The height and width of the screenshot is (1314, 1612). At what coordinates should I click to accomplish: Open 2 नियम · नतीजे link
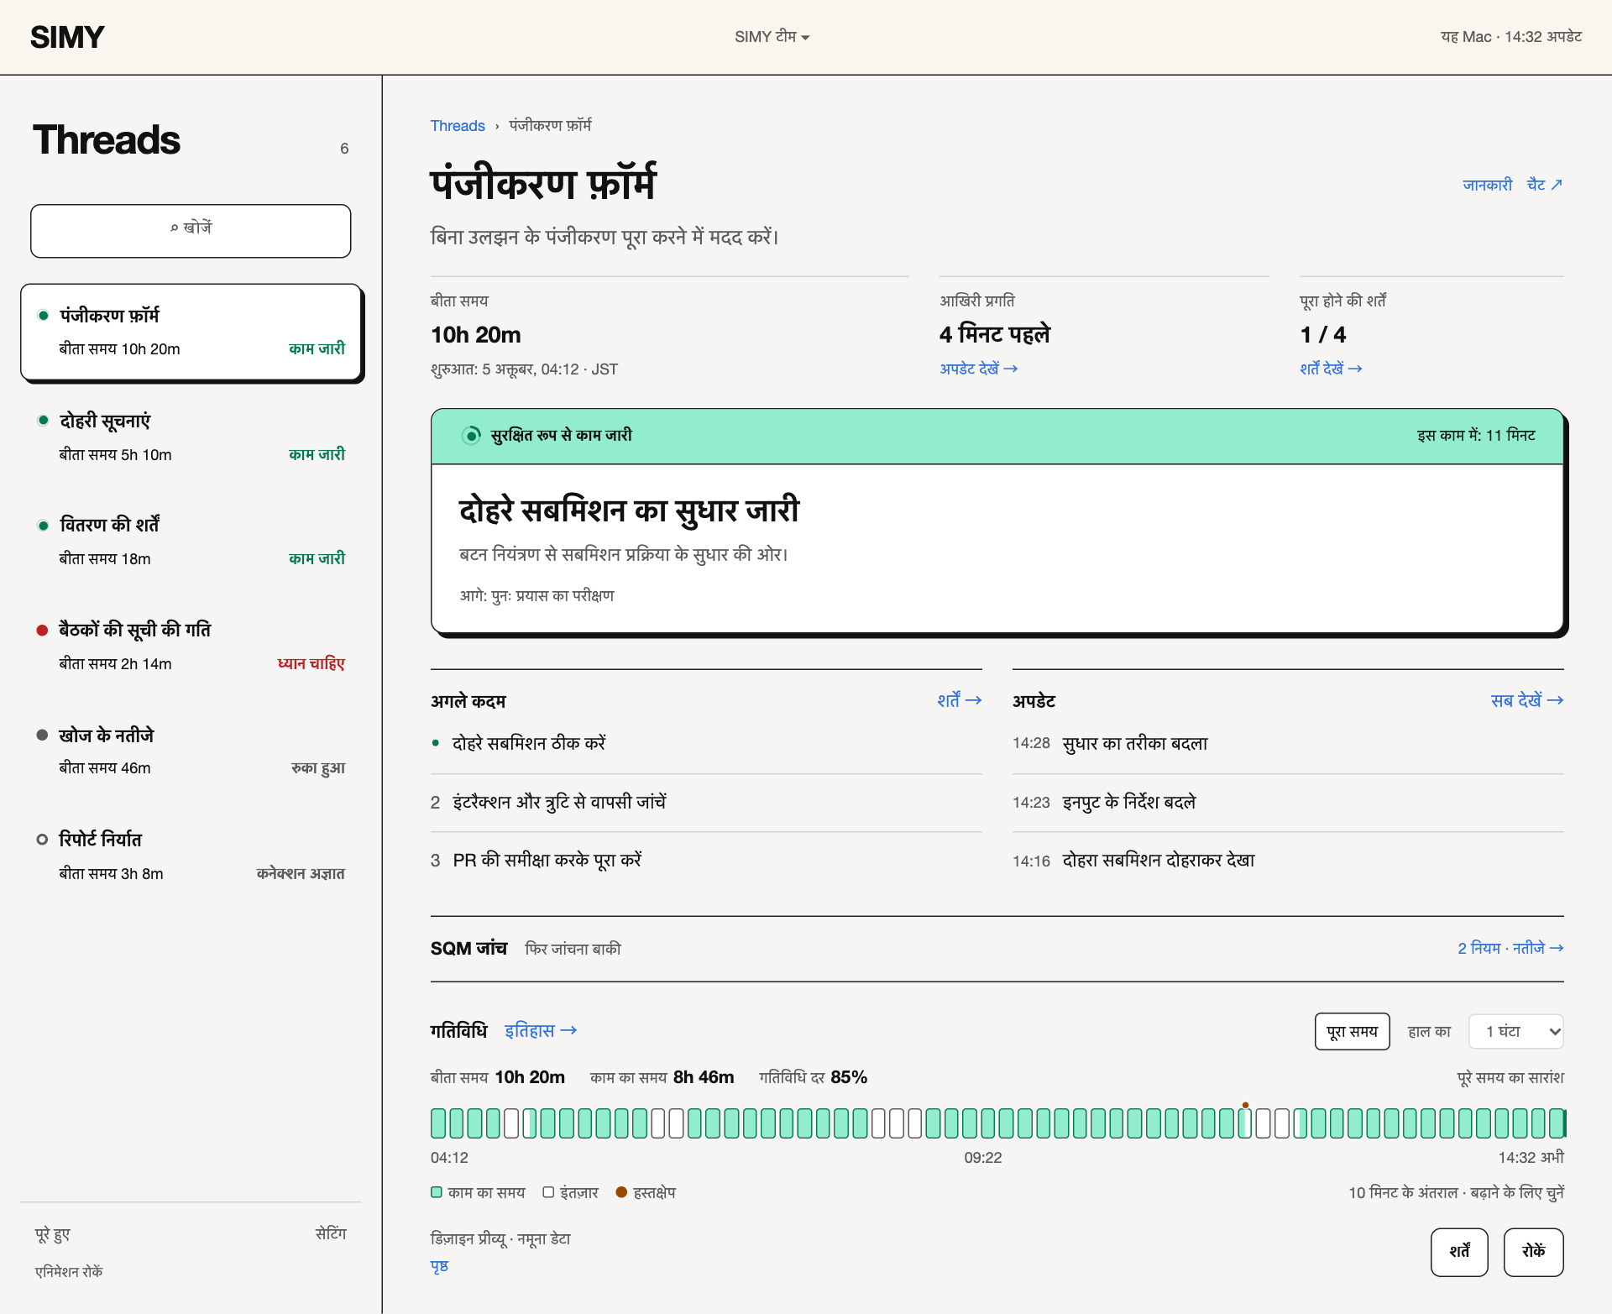pyautogui.click(x=1510, y=948)
